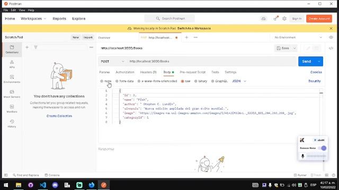Click the cloud sync status icon

(263, 19)
